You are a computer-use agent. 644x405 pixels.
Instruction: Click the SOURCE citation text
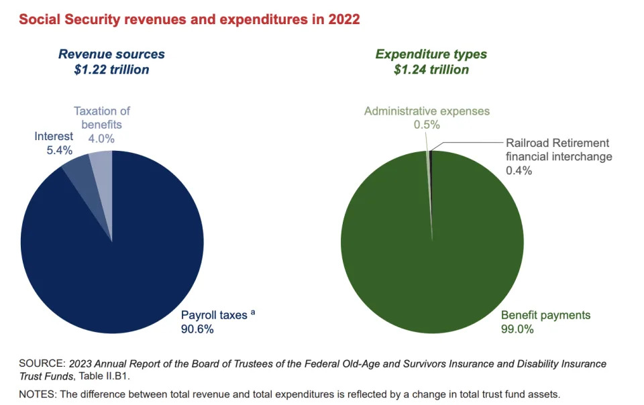pyautogui.click(x=313, y=369)
